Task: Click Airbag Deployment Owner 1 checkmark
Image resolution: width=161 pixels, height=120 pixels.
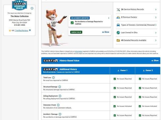Action: [115, 97]
